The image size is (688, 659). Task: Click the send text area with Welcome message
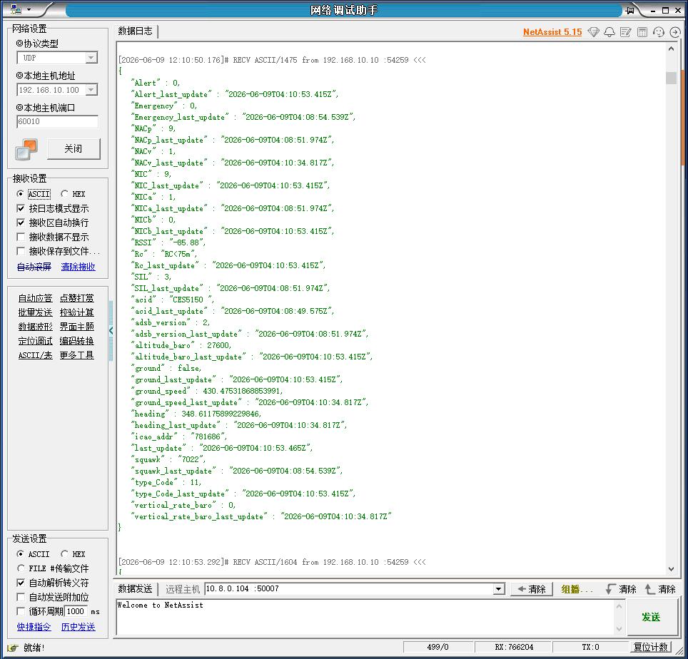[365, 618]
